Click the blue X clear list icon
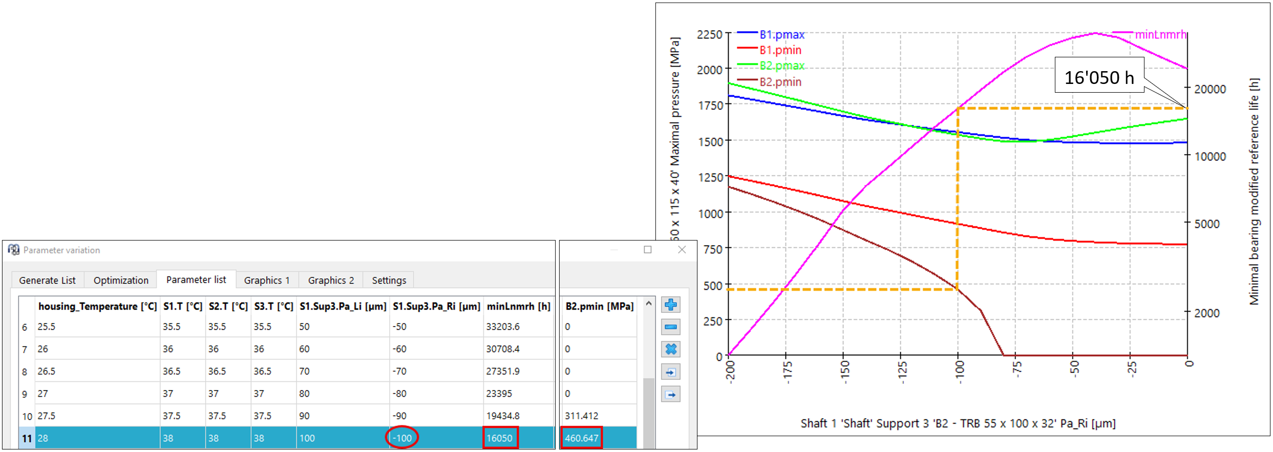The width and height of the screenshot is (1273, 452). coord(670,350)
